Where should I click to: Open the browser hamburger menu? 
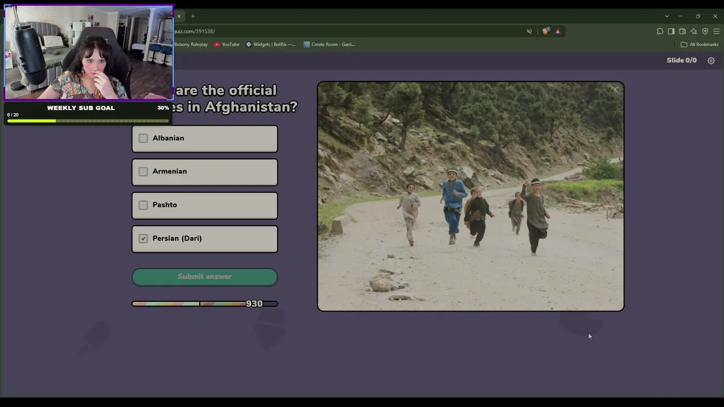coord(716,32)
